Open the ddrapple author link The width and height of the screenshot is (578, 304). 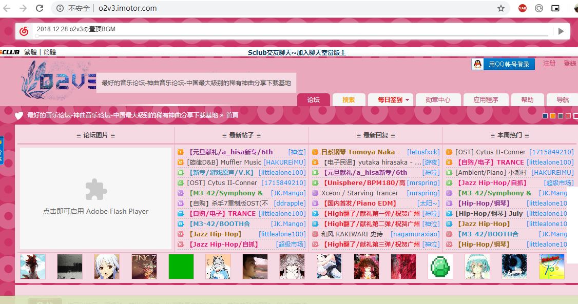[x=290, y=203]
